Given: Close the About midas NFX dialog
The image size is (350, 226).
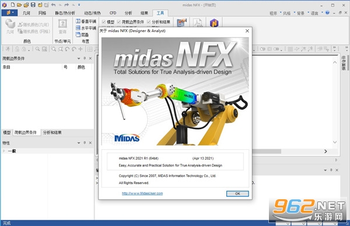Looking at the screenshot, I should coord(247,31).
